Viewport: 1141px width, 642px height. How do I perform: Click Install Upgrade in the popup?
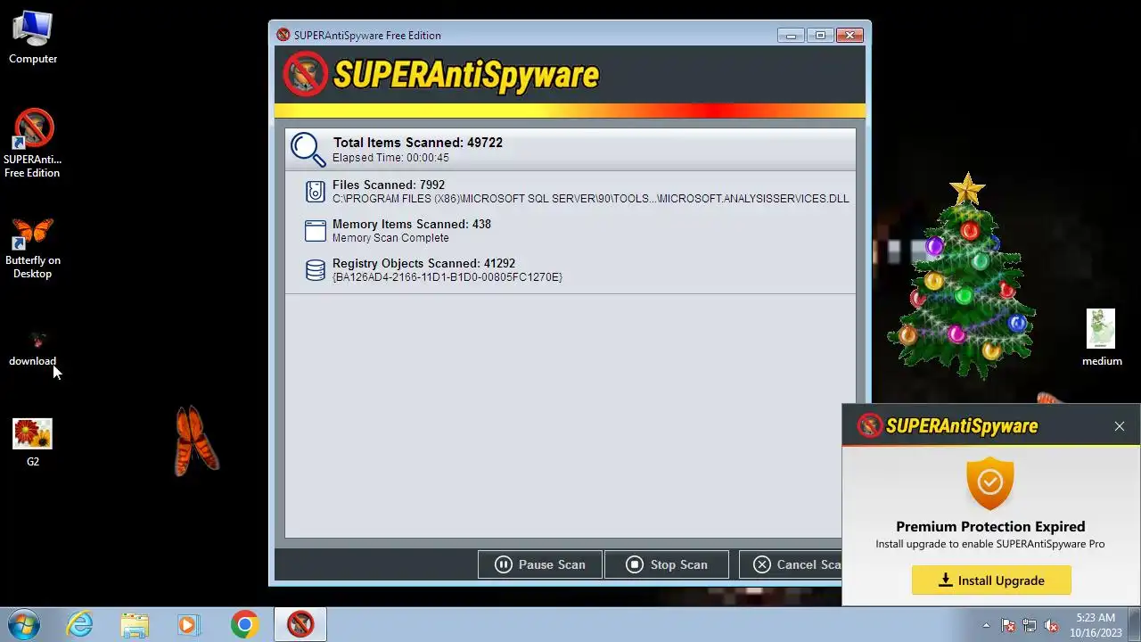[991, 580]
